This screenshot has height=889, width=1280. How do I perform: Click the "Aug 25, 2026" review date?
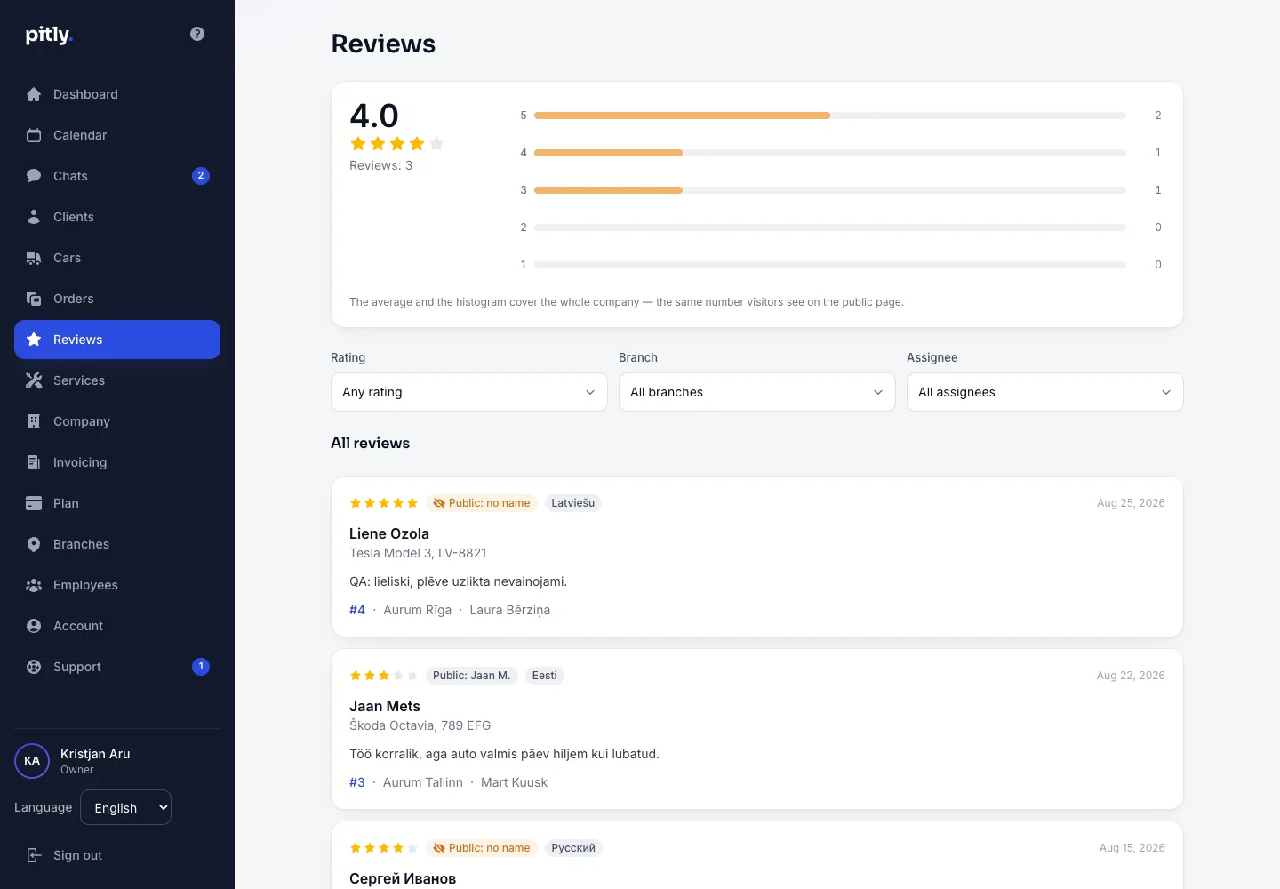(1131, 503)
